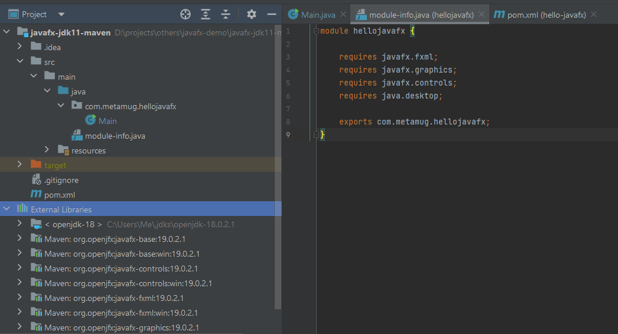Click the openjdk-18 JDK icon

(x=36, y=224)
